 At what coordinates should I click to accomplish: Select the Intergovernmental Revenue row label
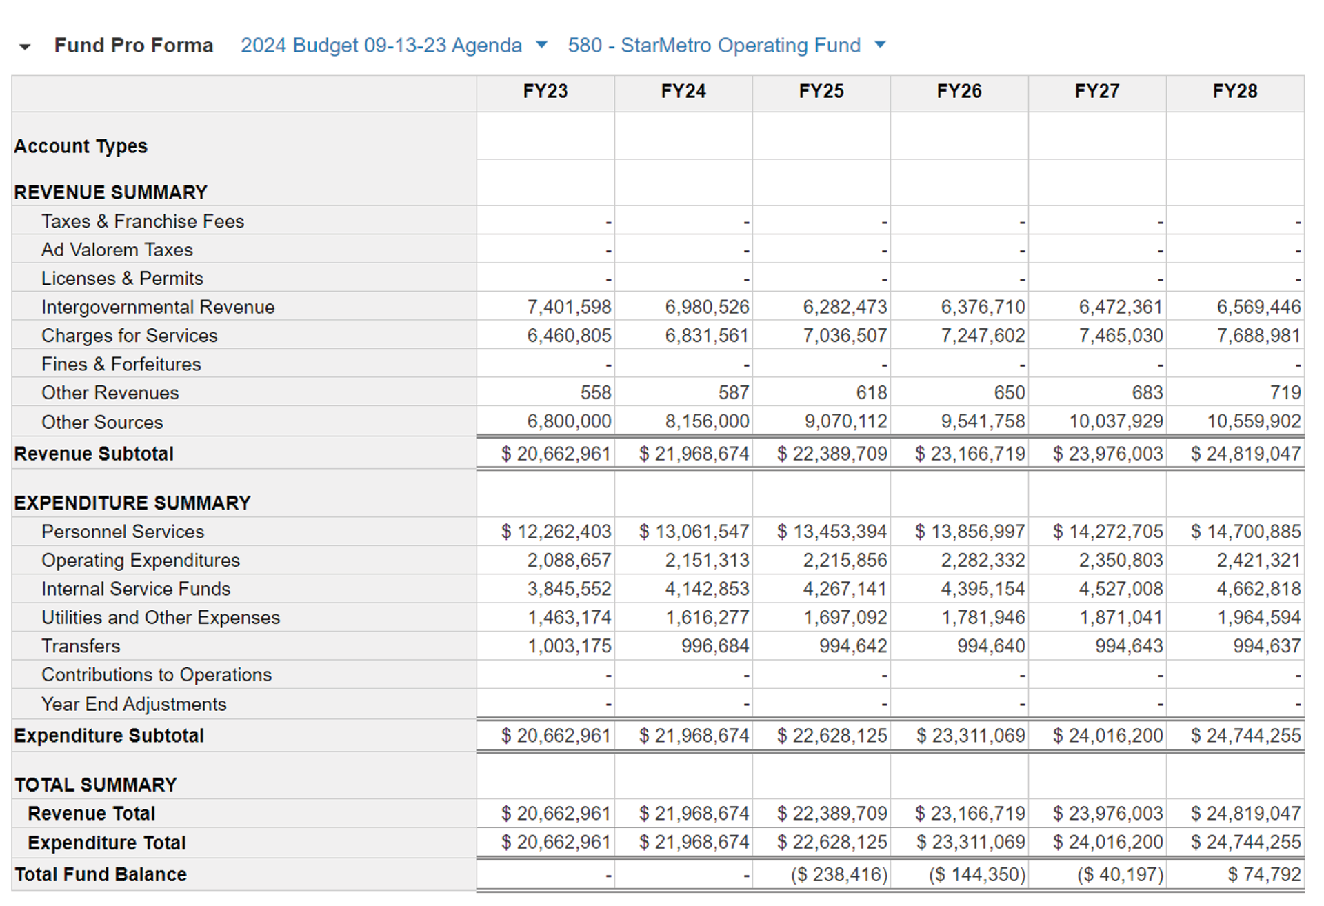pos(158,307)
